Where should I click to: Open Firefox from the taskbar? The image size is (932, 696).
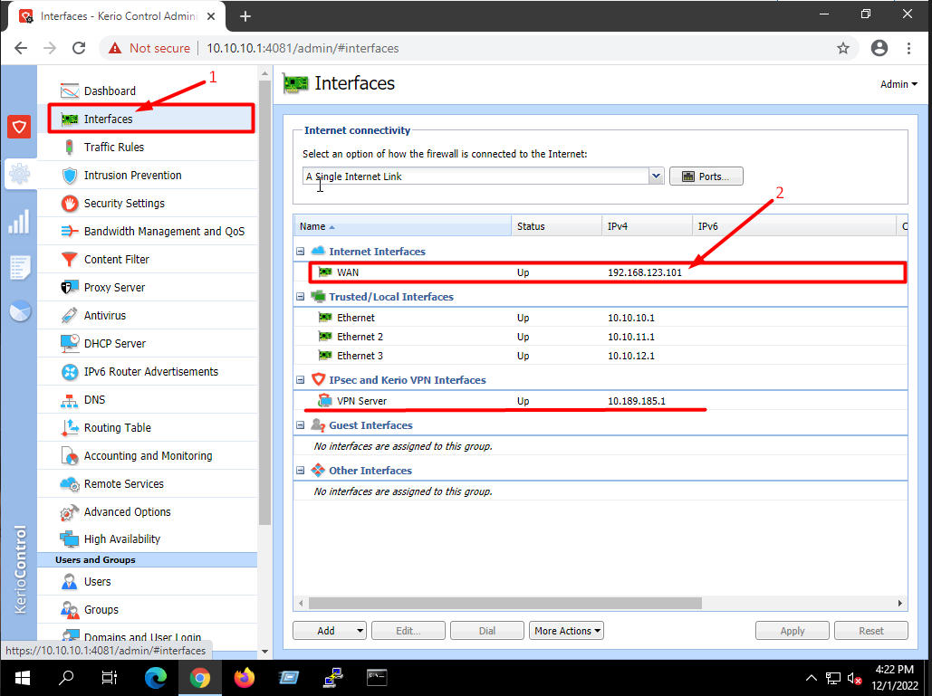tap(245, 678)
